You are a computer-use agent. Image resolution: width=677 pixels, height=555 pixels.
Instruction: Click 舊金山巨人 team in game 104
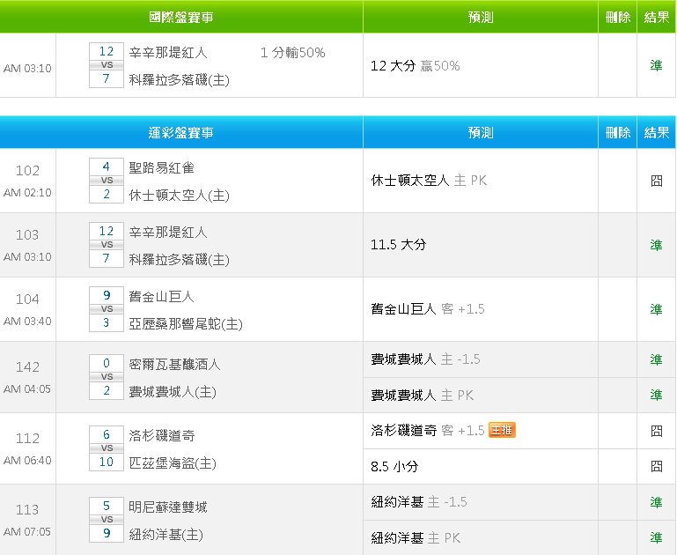pos(161,296)
